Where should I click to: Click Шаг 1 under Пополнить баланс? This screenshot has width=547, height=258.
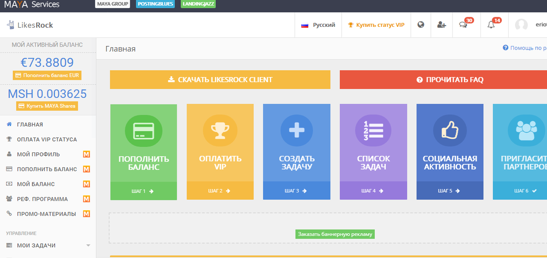tap(144, 191)
